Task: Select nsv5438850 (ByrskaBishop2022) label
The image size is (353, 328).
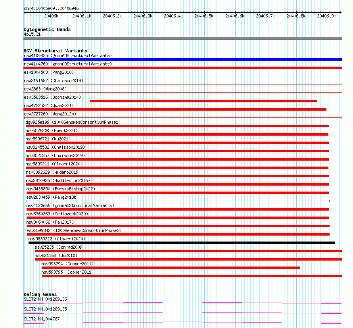Action: pos(61,189)
